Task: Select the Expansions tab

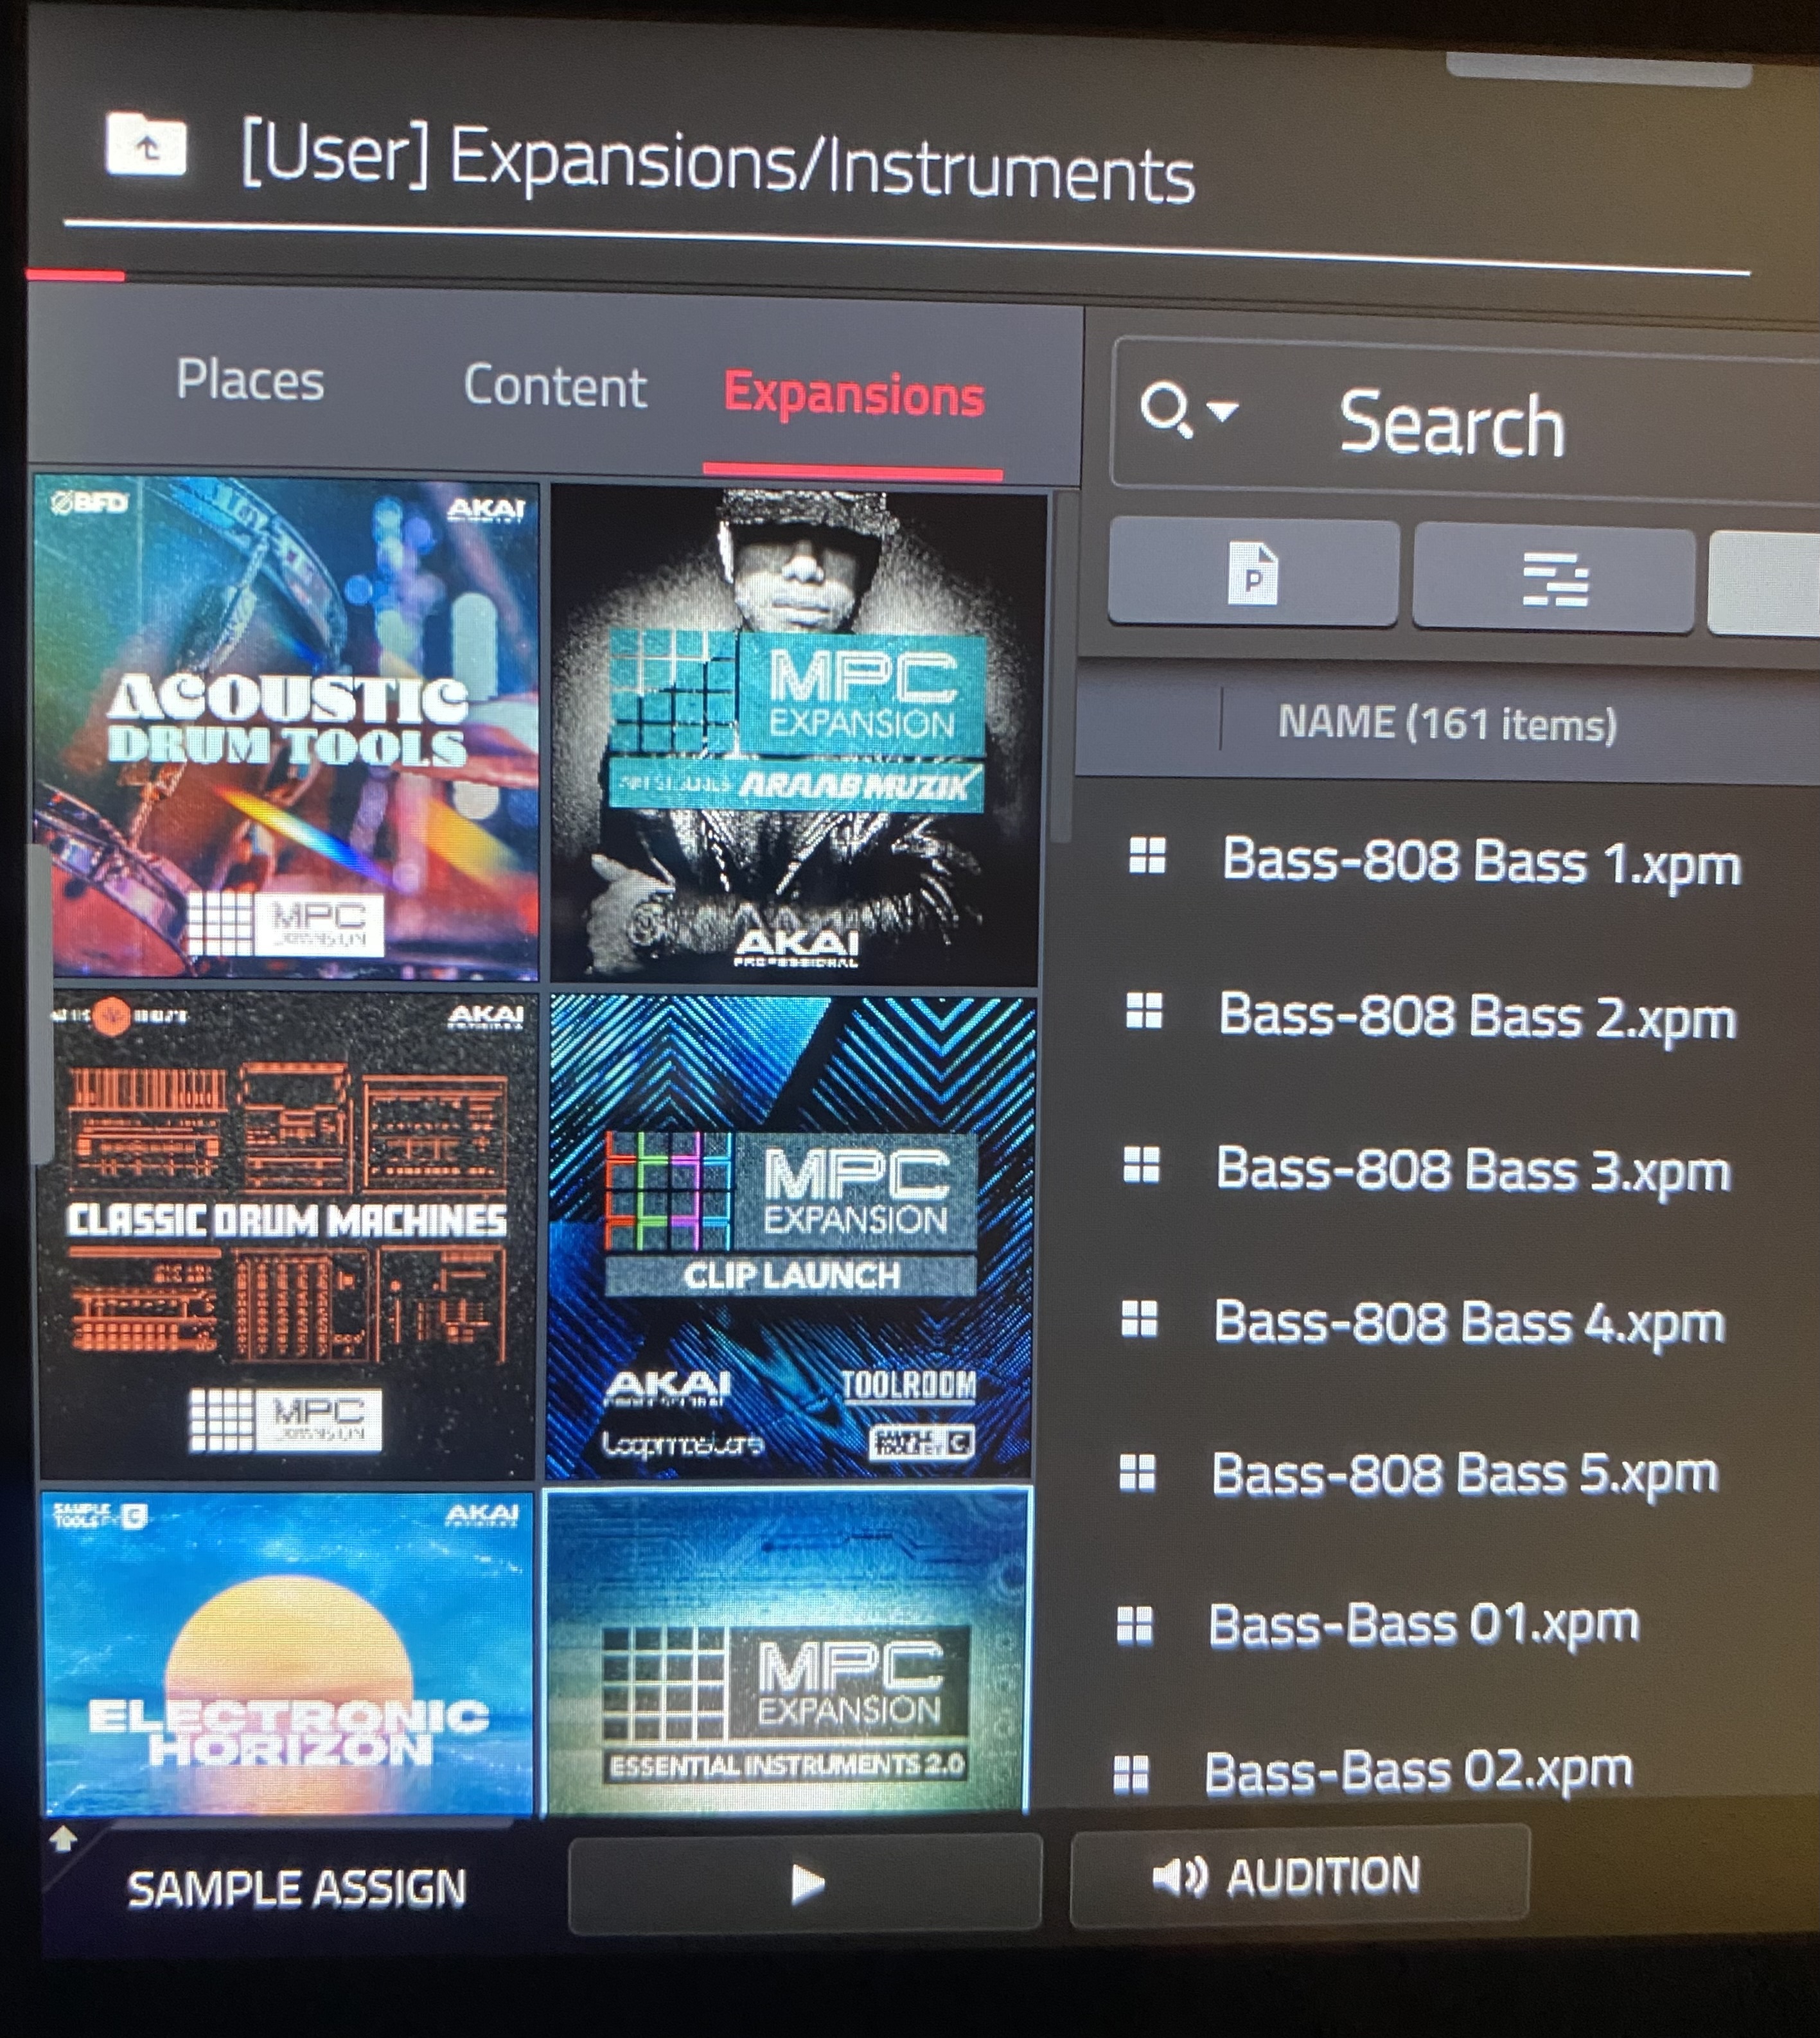Action: (854, 395)
